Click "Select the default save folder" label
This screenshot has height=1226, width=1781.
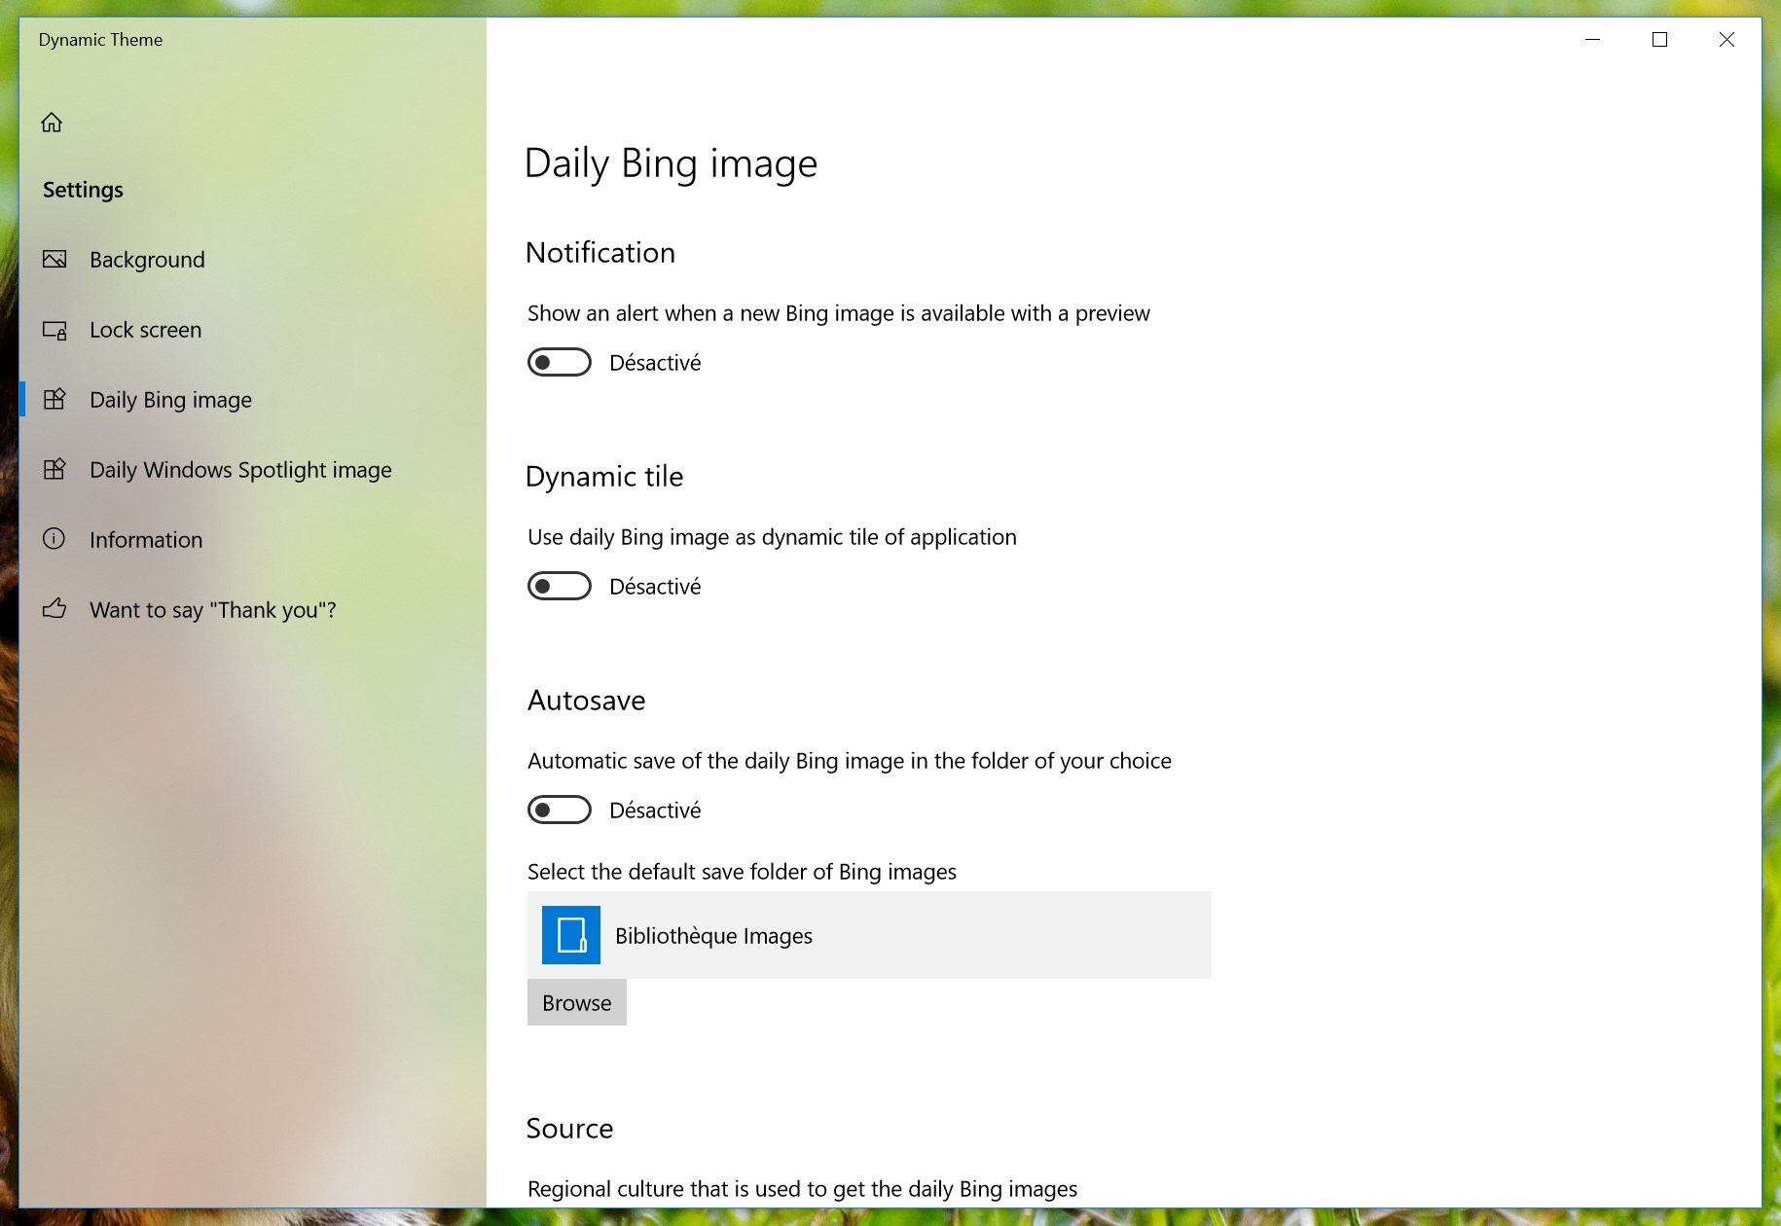[x=742, y=872]
